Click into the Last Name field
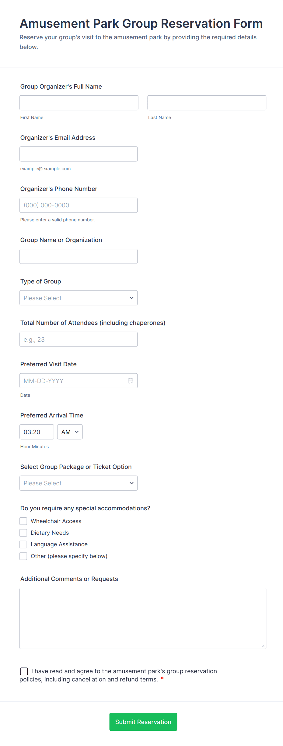The width and height of the screenshot is (283, 746). (x=207, y=103)
